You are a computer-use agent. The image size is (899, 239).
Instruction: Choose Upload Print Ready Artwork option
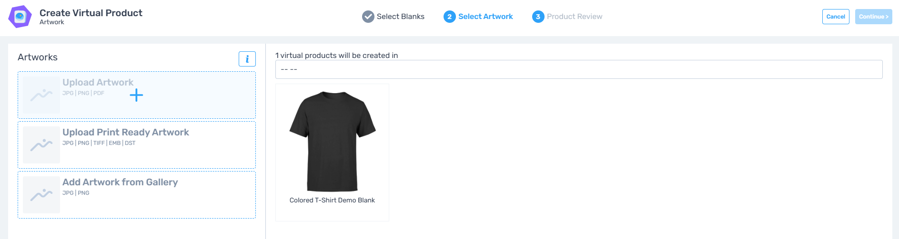(126, 133)
